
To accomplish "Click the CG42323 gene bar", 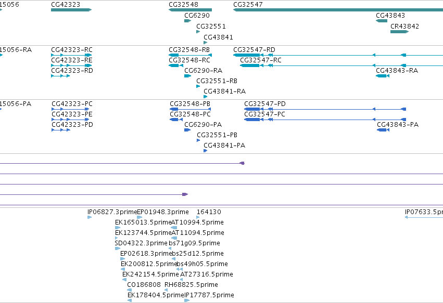I will pos(71,10).
